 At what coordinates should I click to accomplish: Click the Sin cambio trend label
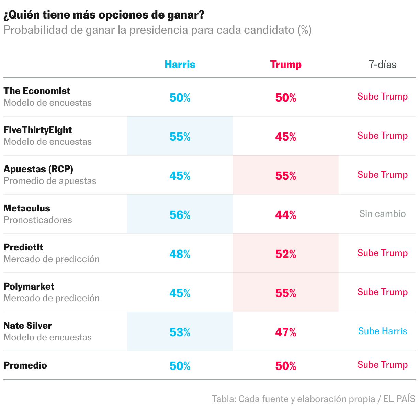[382, 214]
